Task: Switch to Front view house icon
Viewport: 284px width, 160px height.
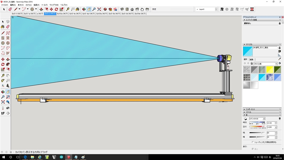Action: point(132,9)
